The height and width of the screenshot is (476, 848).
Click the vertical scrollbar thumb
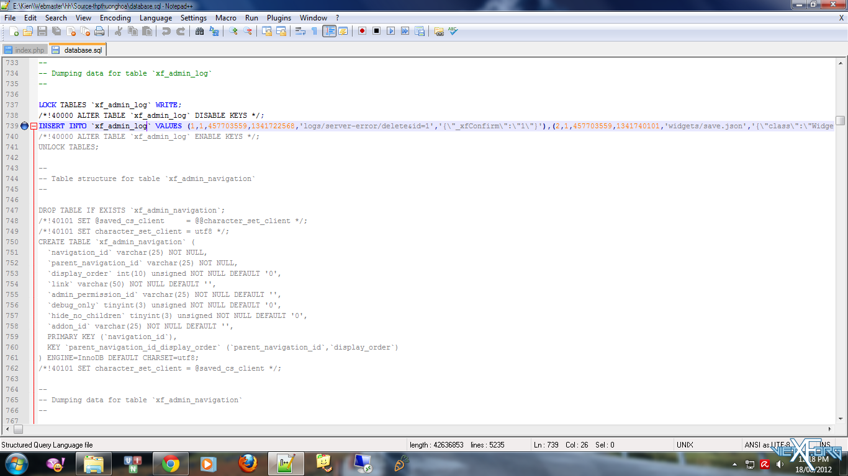[840, 120]
